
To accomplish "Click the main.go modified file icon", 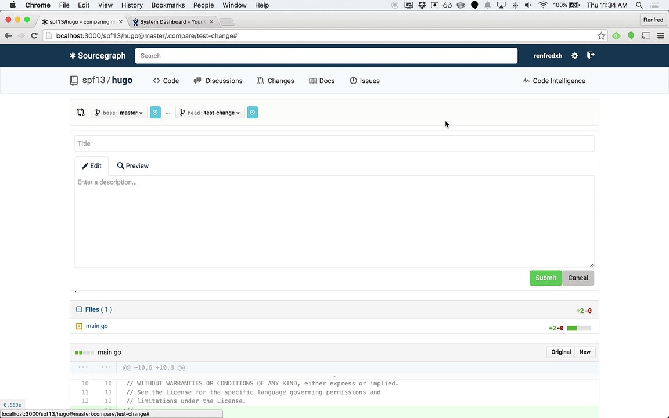I will [79, 326].
